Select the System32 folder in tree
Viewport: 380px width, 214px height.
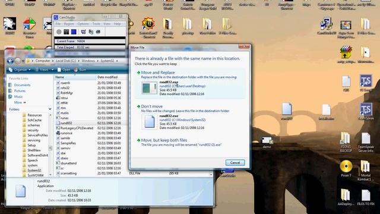coord(34,171)
